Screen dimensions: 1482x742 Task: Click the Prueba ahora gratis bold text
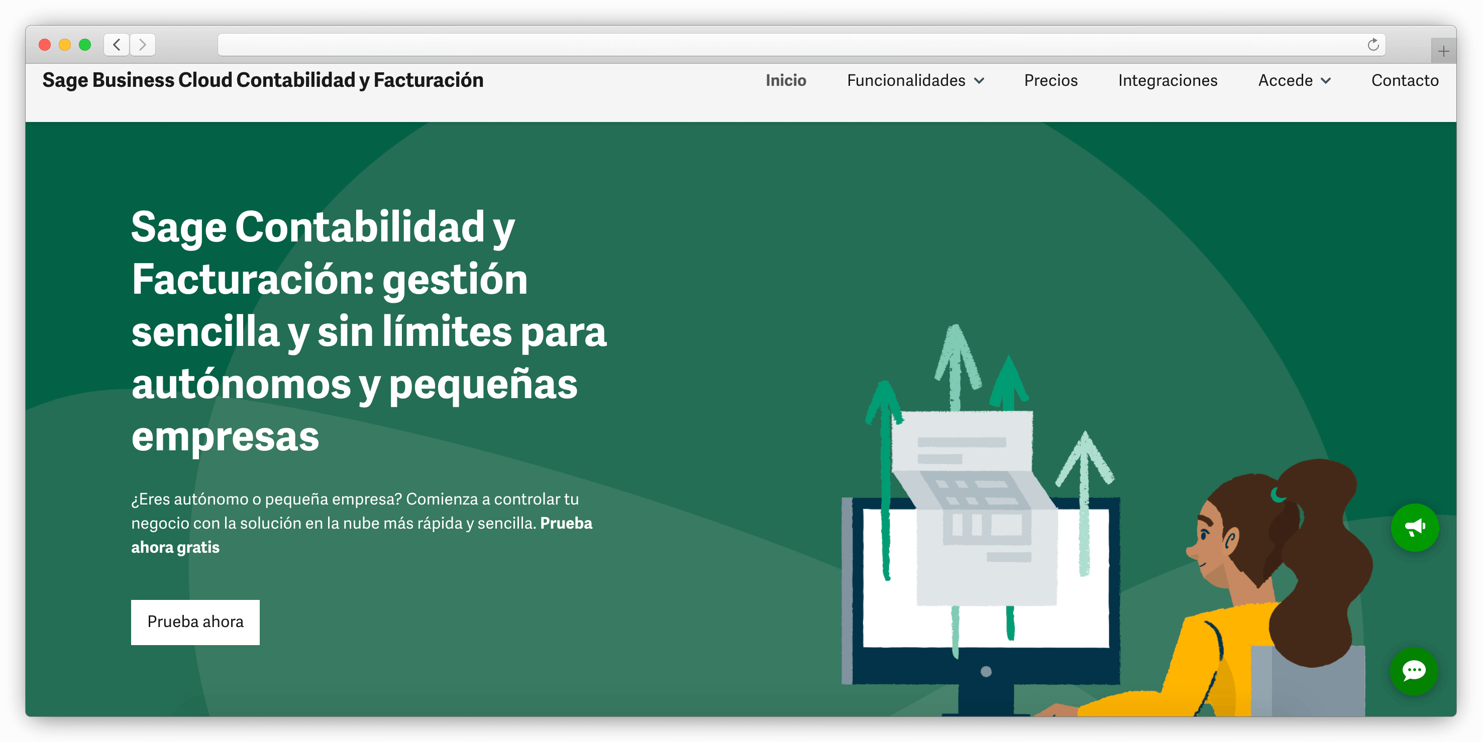coord(362,535)
